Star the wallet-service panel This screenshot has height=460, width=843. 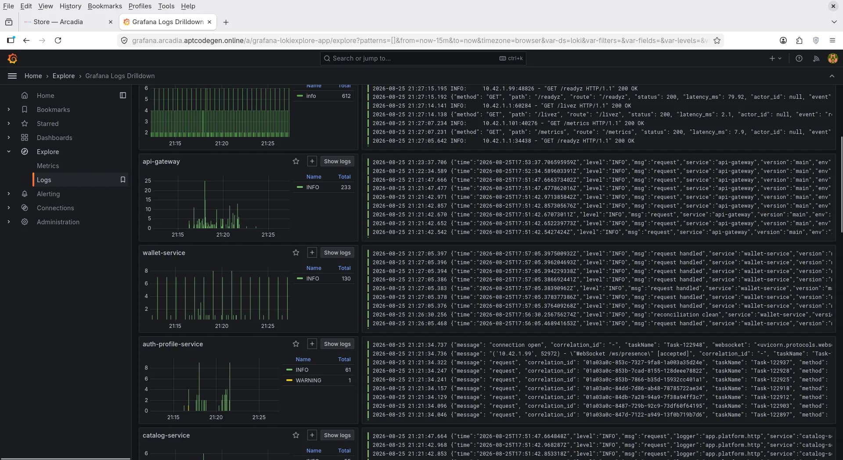(x=296, y=253)
